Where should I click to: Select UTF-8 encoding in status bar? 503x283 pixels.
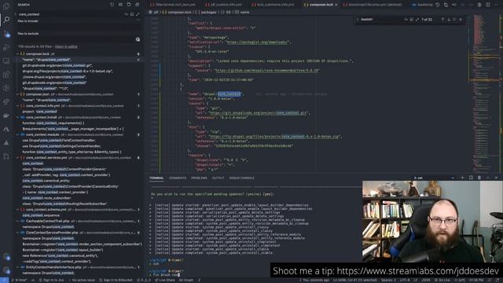[x=405, y=280]
